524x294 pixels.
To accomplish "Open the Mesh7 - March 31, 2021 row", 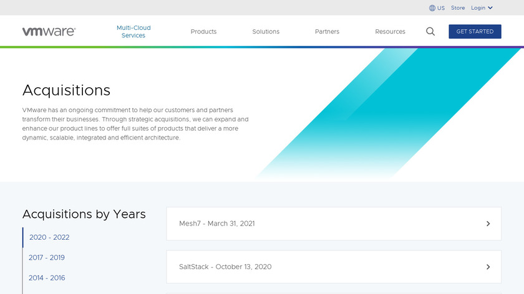I will point(217,224).
